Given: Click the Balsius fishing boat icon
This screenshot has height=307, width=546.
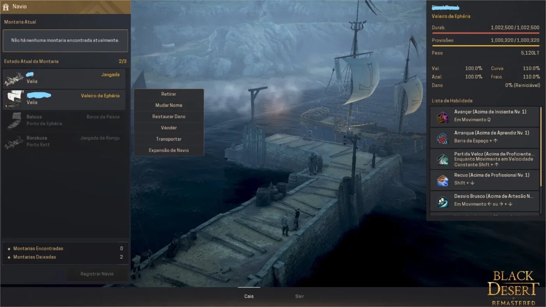Looking at the screenshot, I should pyautogui.click(x=14, y=120).
